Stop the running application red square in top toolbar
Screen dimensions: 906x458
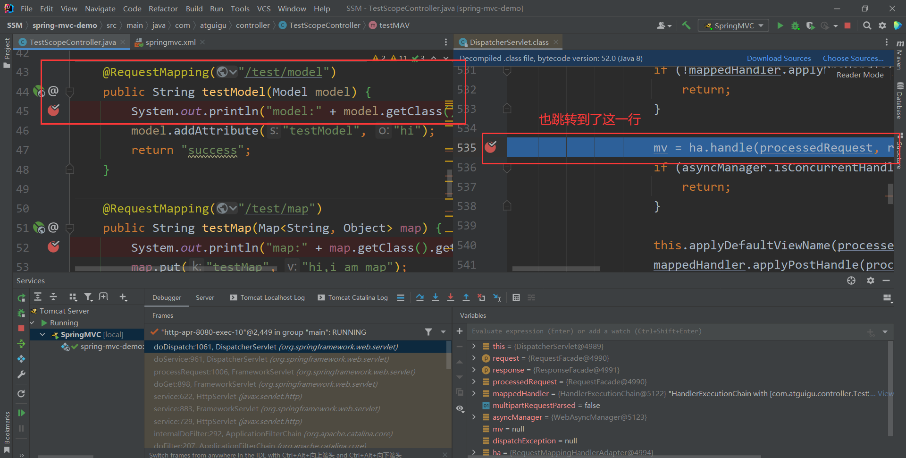coord(847,25)
